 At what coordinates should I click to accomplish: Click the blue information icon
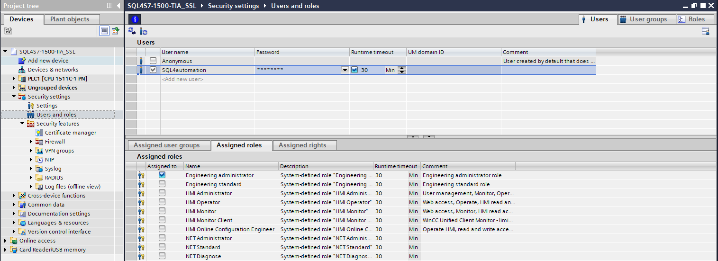click(135, 19)
